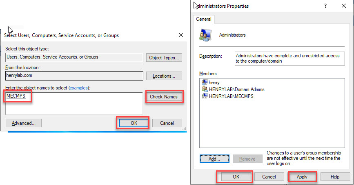Apply the Administrators group changes
This screenshot has height=185, width=354.
coord(302,177)
